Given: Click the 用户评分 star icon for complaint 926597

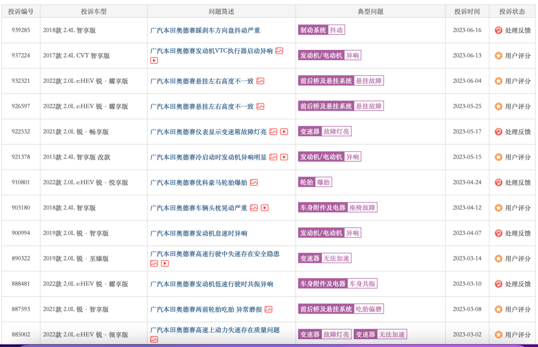Looking at the screenshot, I should (498, 107).
